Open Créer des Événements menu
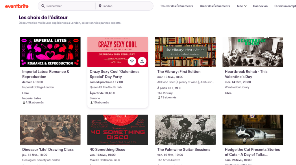The image size is (296, 165). point(215,6)
